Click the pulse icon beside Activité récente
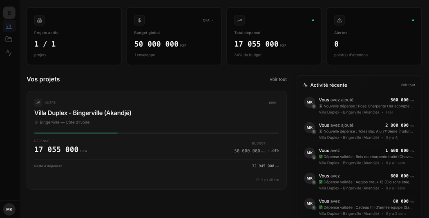Viewport: 429px width, 218px height. 305,85
